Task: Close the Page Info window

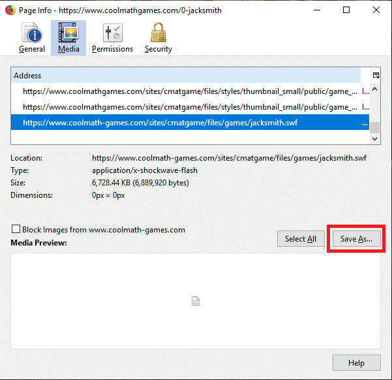Action: pyautogui.click(x=376, y=10)
